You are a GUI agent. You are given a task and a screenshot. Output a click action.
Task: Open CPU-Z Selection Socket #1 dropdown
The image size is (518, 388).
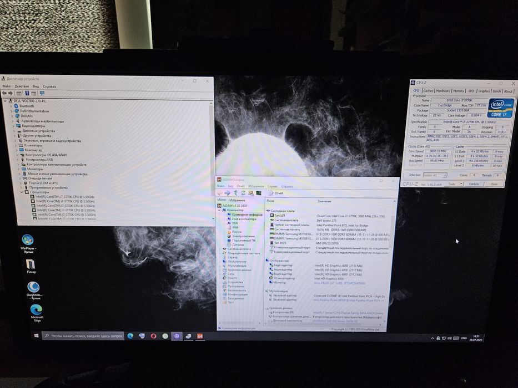pos(435,175)
